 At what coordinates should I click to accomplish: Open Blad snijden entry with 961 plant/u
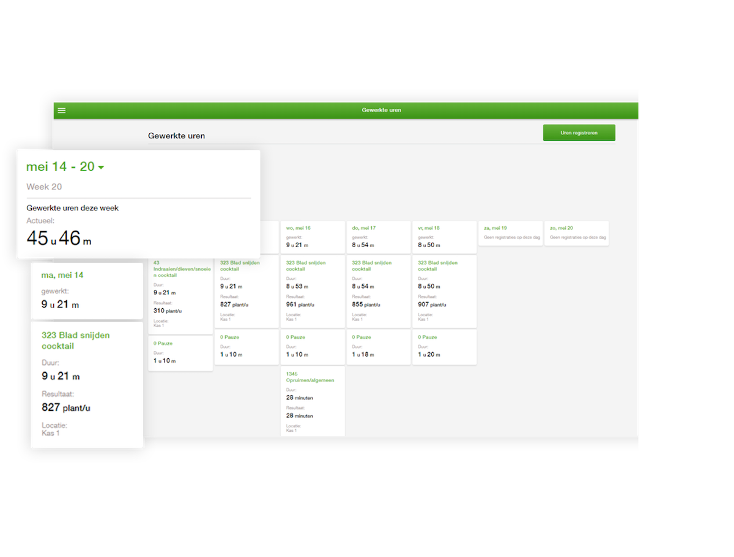pos(313,292)
